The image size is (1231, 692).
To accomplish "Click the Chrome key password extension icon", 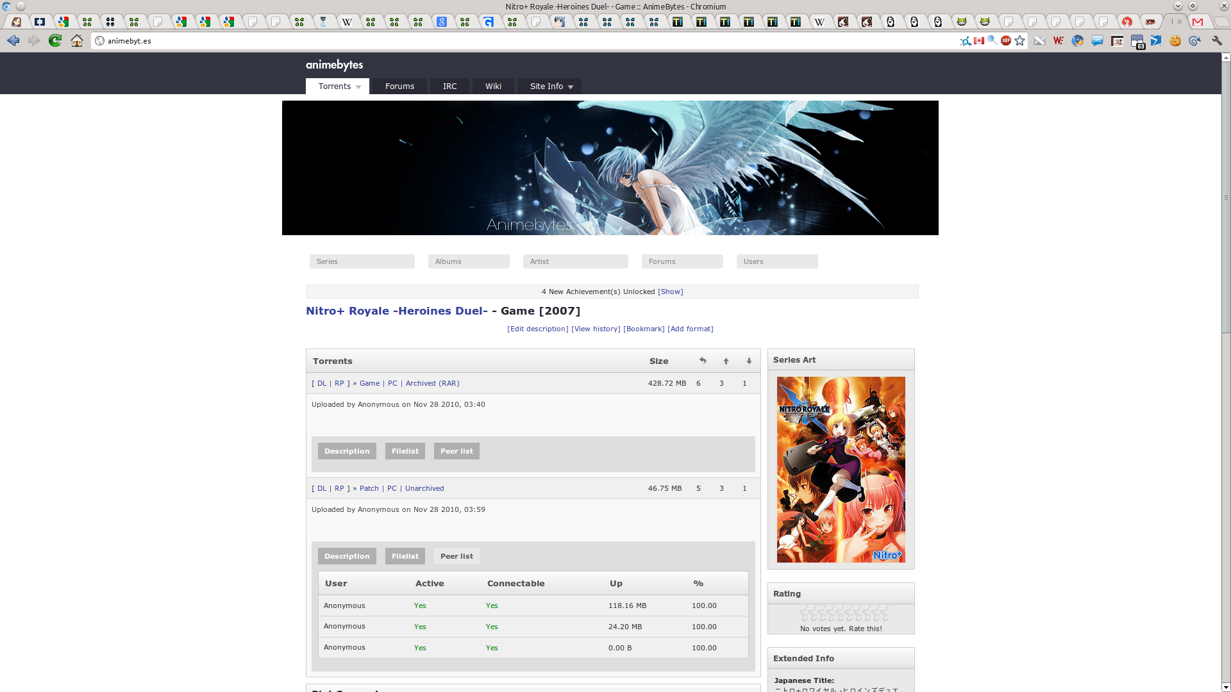I will (1078, 41).
